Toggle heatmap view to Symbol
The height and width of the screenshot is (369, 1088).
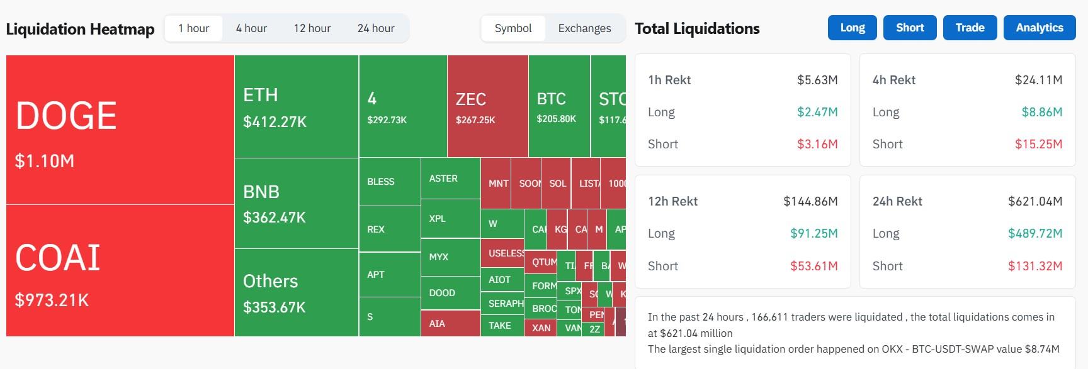[513, 28]
